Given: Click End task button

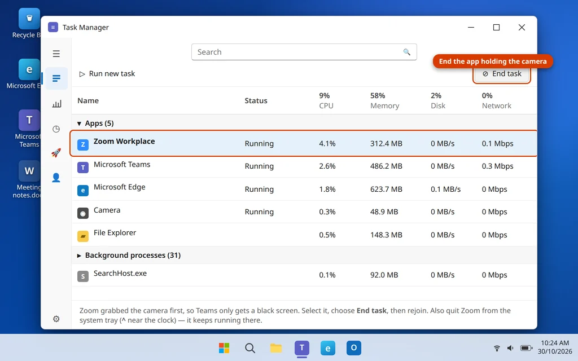Looking at the screenshot, I should click(502, 74).
